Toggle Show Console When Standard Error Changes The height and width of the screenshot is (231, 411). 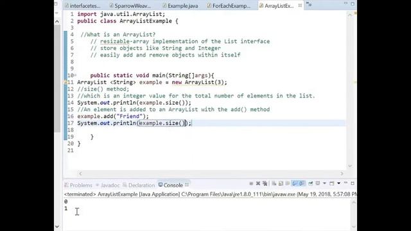pos(302,184)
